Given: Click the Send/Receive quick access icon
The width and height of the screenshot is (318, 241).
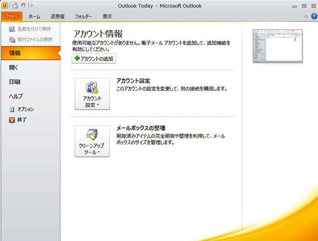Looking at the screenshot, I should [14, 5].
